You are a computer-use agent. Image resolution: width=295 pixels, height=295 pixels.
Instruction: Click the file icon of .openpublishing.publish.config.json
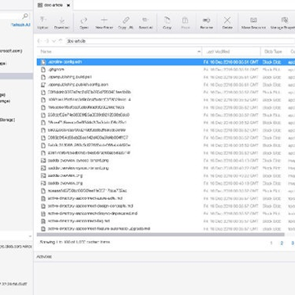pyautogui.click(x=43, y=84)
